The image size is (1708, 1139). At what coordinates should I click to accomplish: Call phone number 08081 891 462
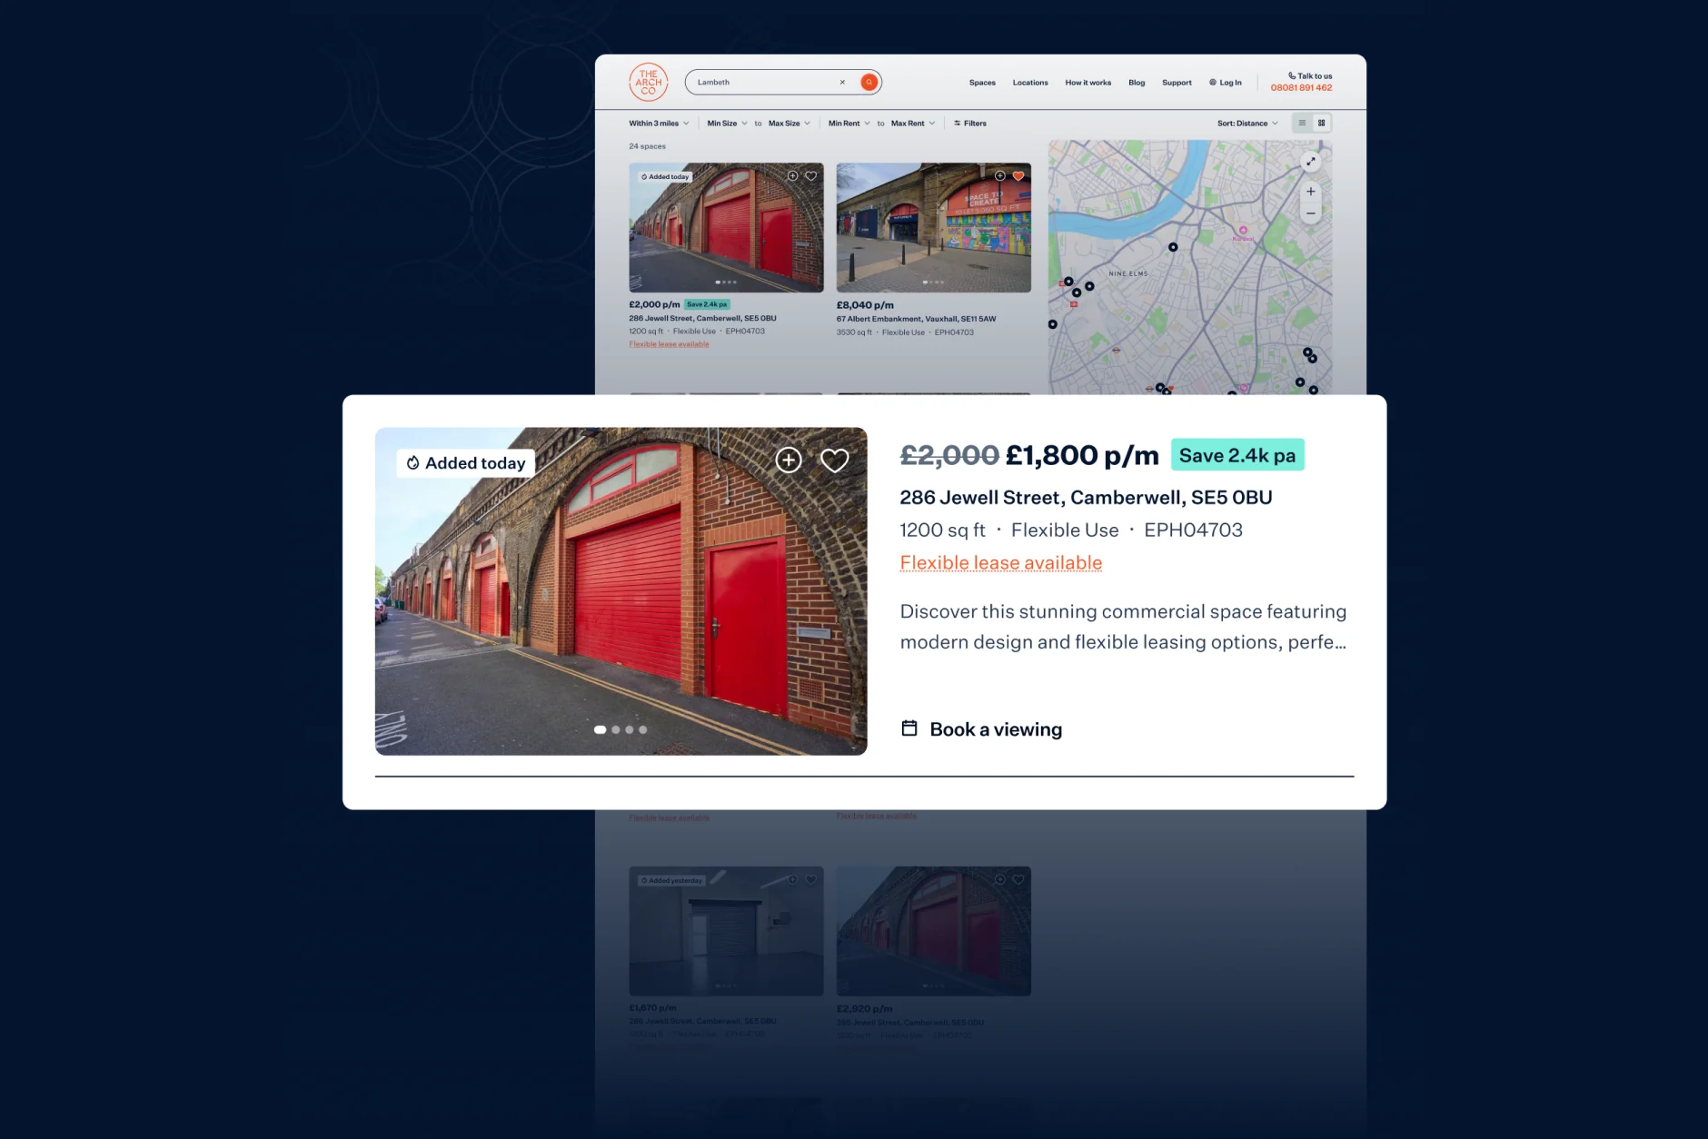tap(1301, 88)
